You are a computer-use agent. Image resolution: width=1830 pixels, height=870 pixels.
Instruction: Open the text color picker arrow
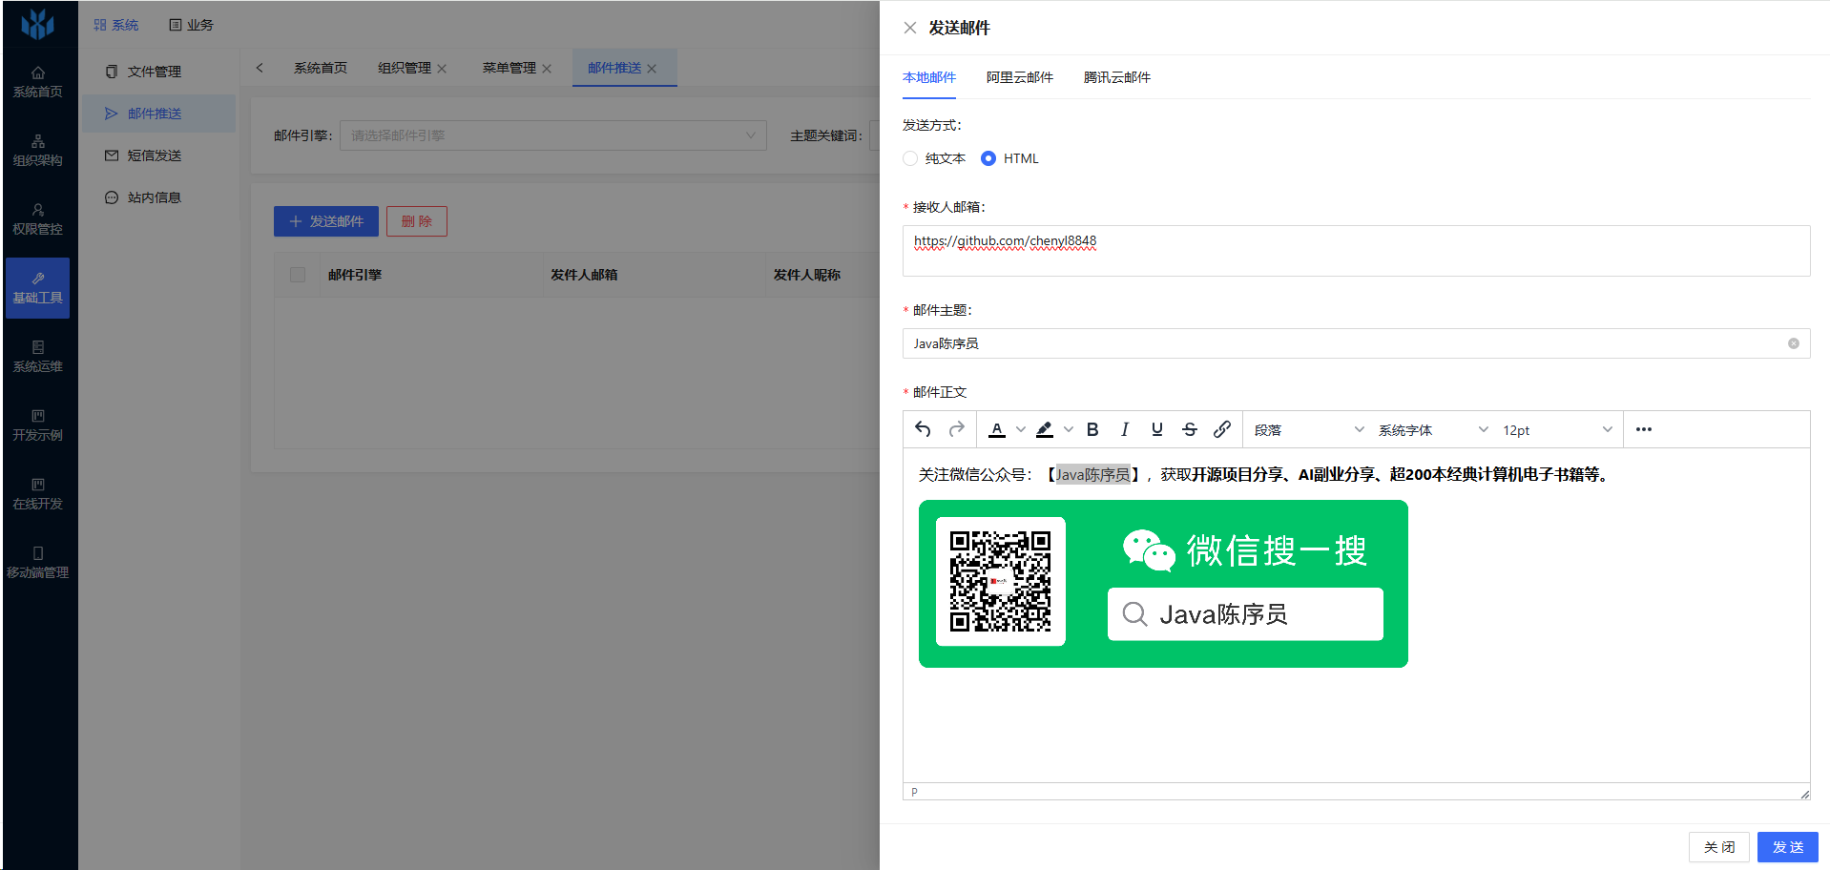tap(1021, 429)
